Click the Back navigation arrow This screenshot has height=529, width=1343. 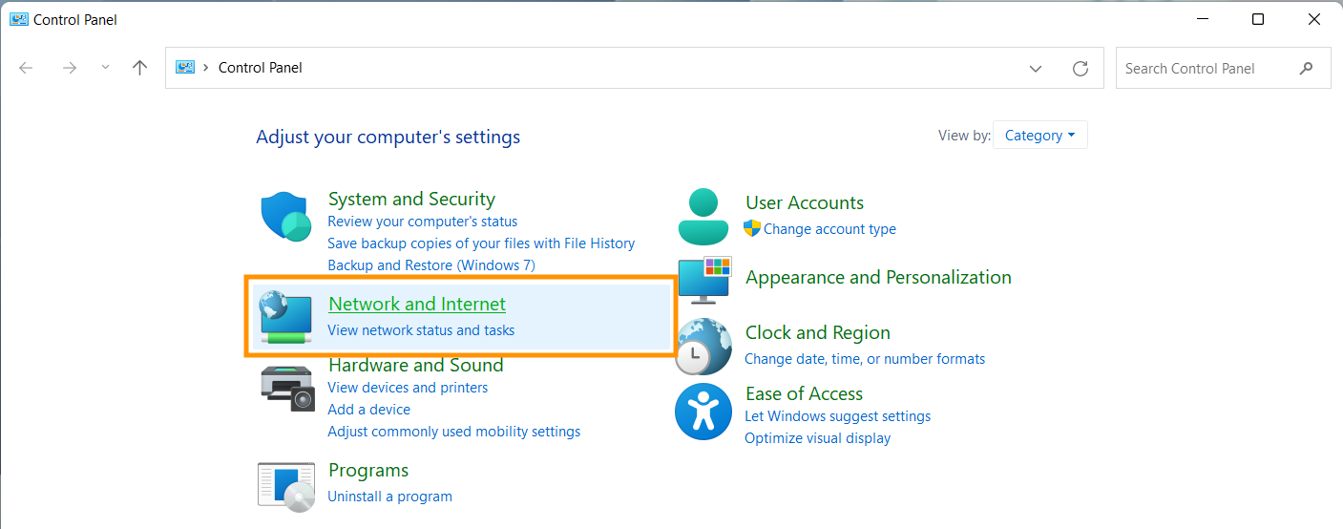coord(26,68)
